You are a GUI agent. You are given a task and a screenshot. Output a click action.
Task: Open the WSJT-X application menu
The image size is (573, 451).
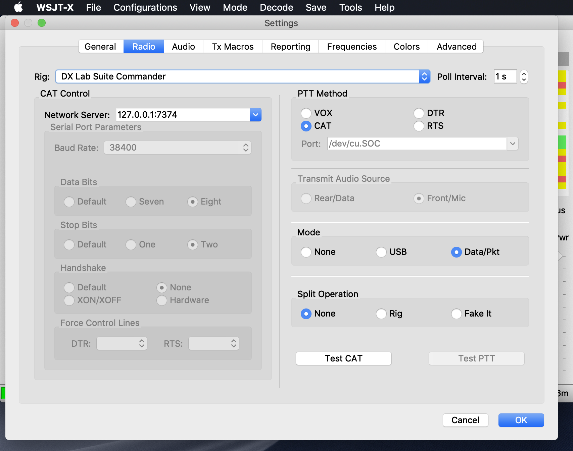tap(55, 7)
